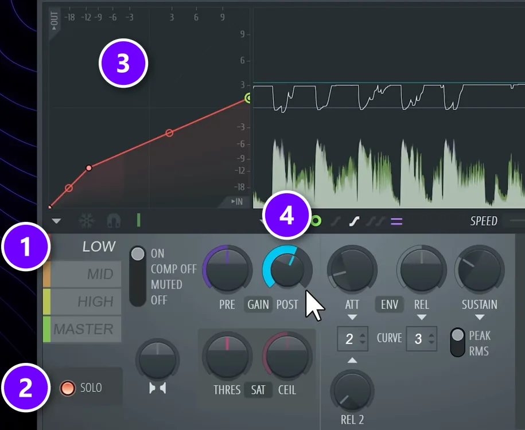
Task: Click the attack curve stepper arrows
Action: [x=362, y=339]
